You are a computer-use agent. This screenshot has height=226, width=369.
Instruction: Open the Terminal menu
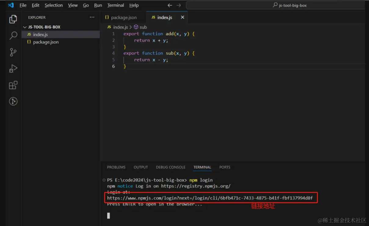pyautogui.click(x=116, y=5)
